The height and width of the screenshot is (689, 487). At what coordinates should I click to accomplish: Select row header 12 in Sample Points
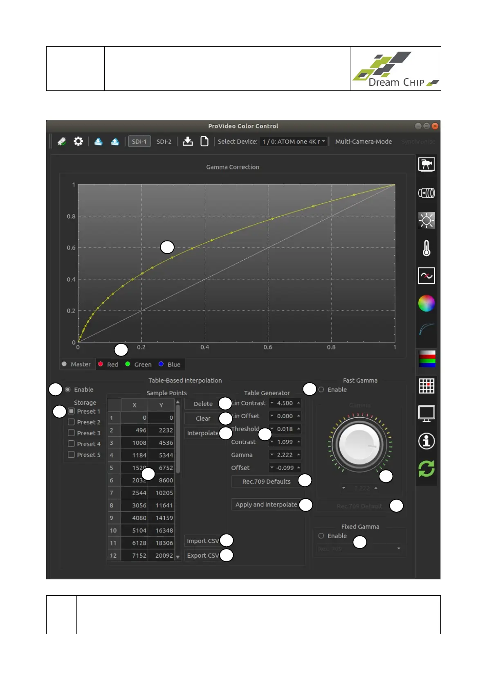click(x=114, y=555)
